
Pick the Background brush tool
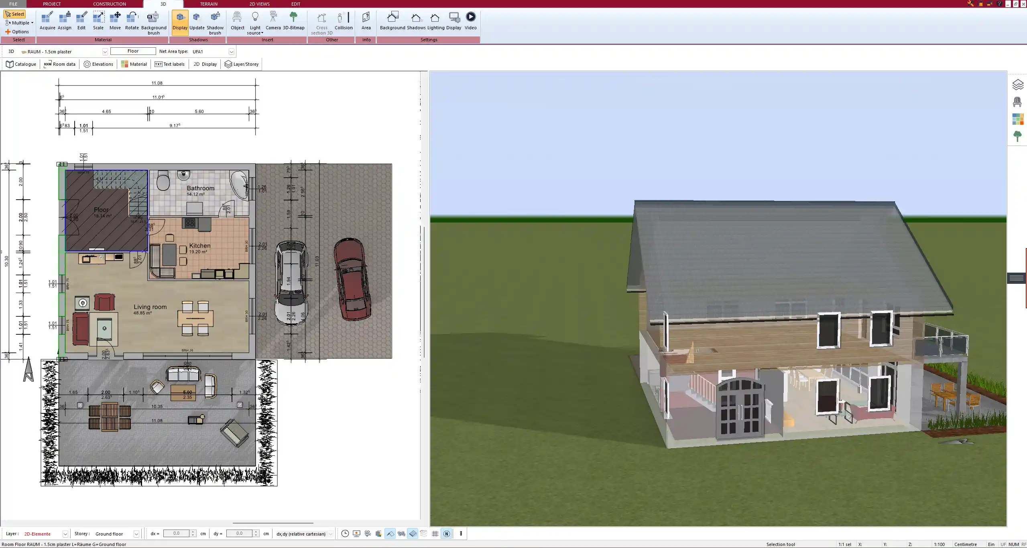click(x=154, y=23)
